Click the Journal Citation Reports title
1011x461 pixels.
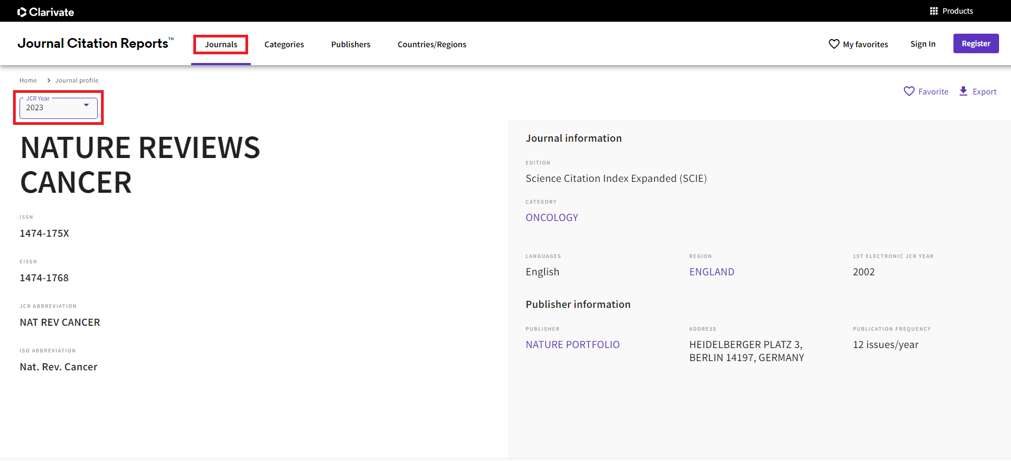[96, 43]
